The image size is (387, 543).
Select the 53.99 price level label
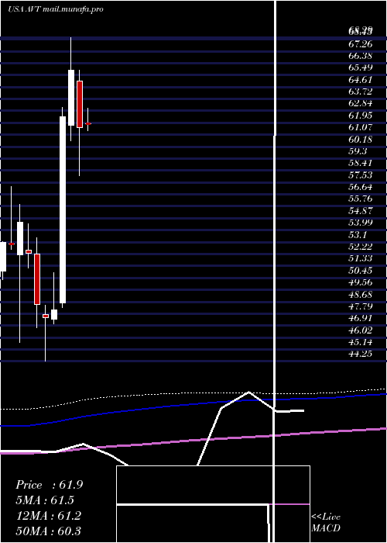click(361, 223)
